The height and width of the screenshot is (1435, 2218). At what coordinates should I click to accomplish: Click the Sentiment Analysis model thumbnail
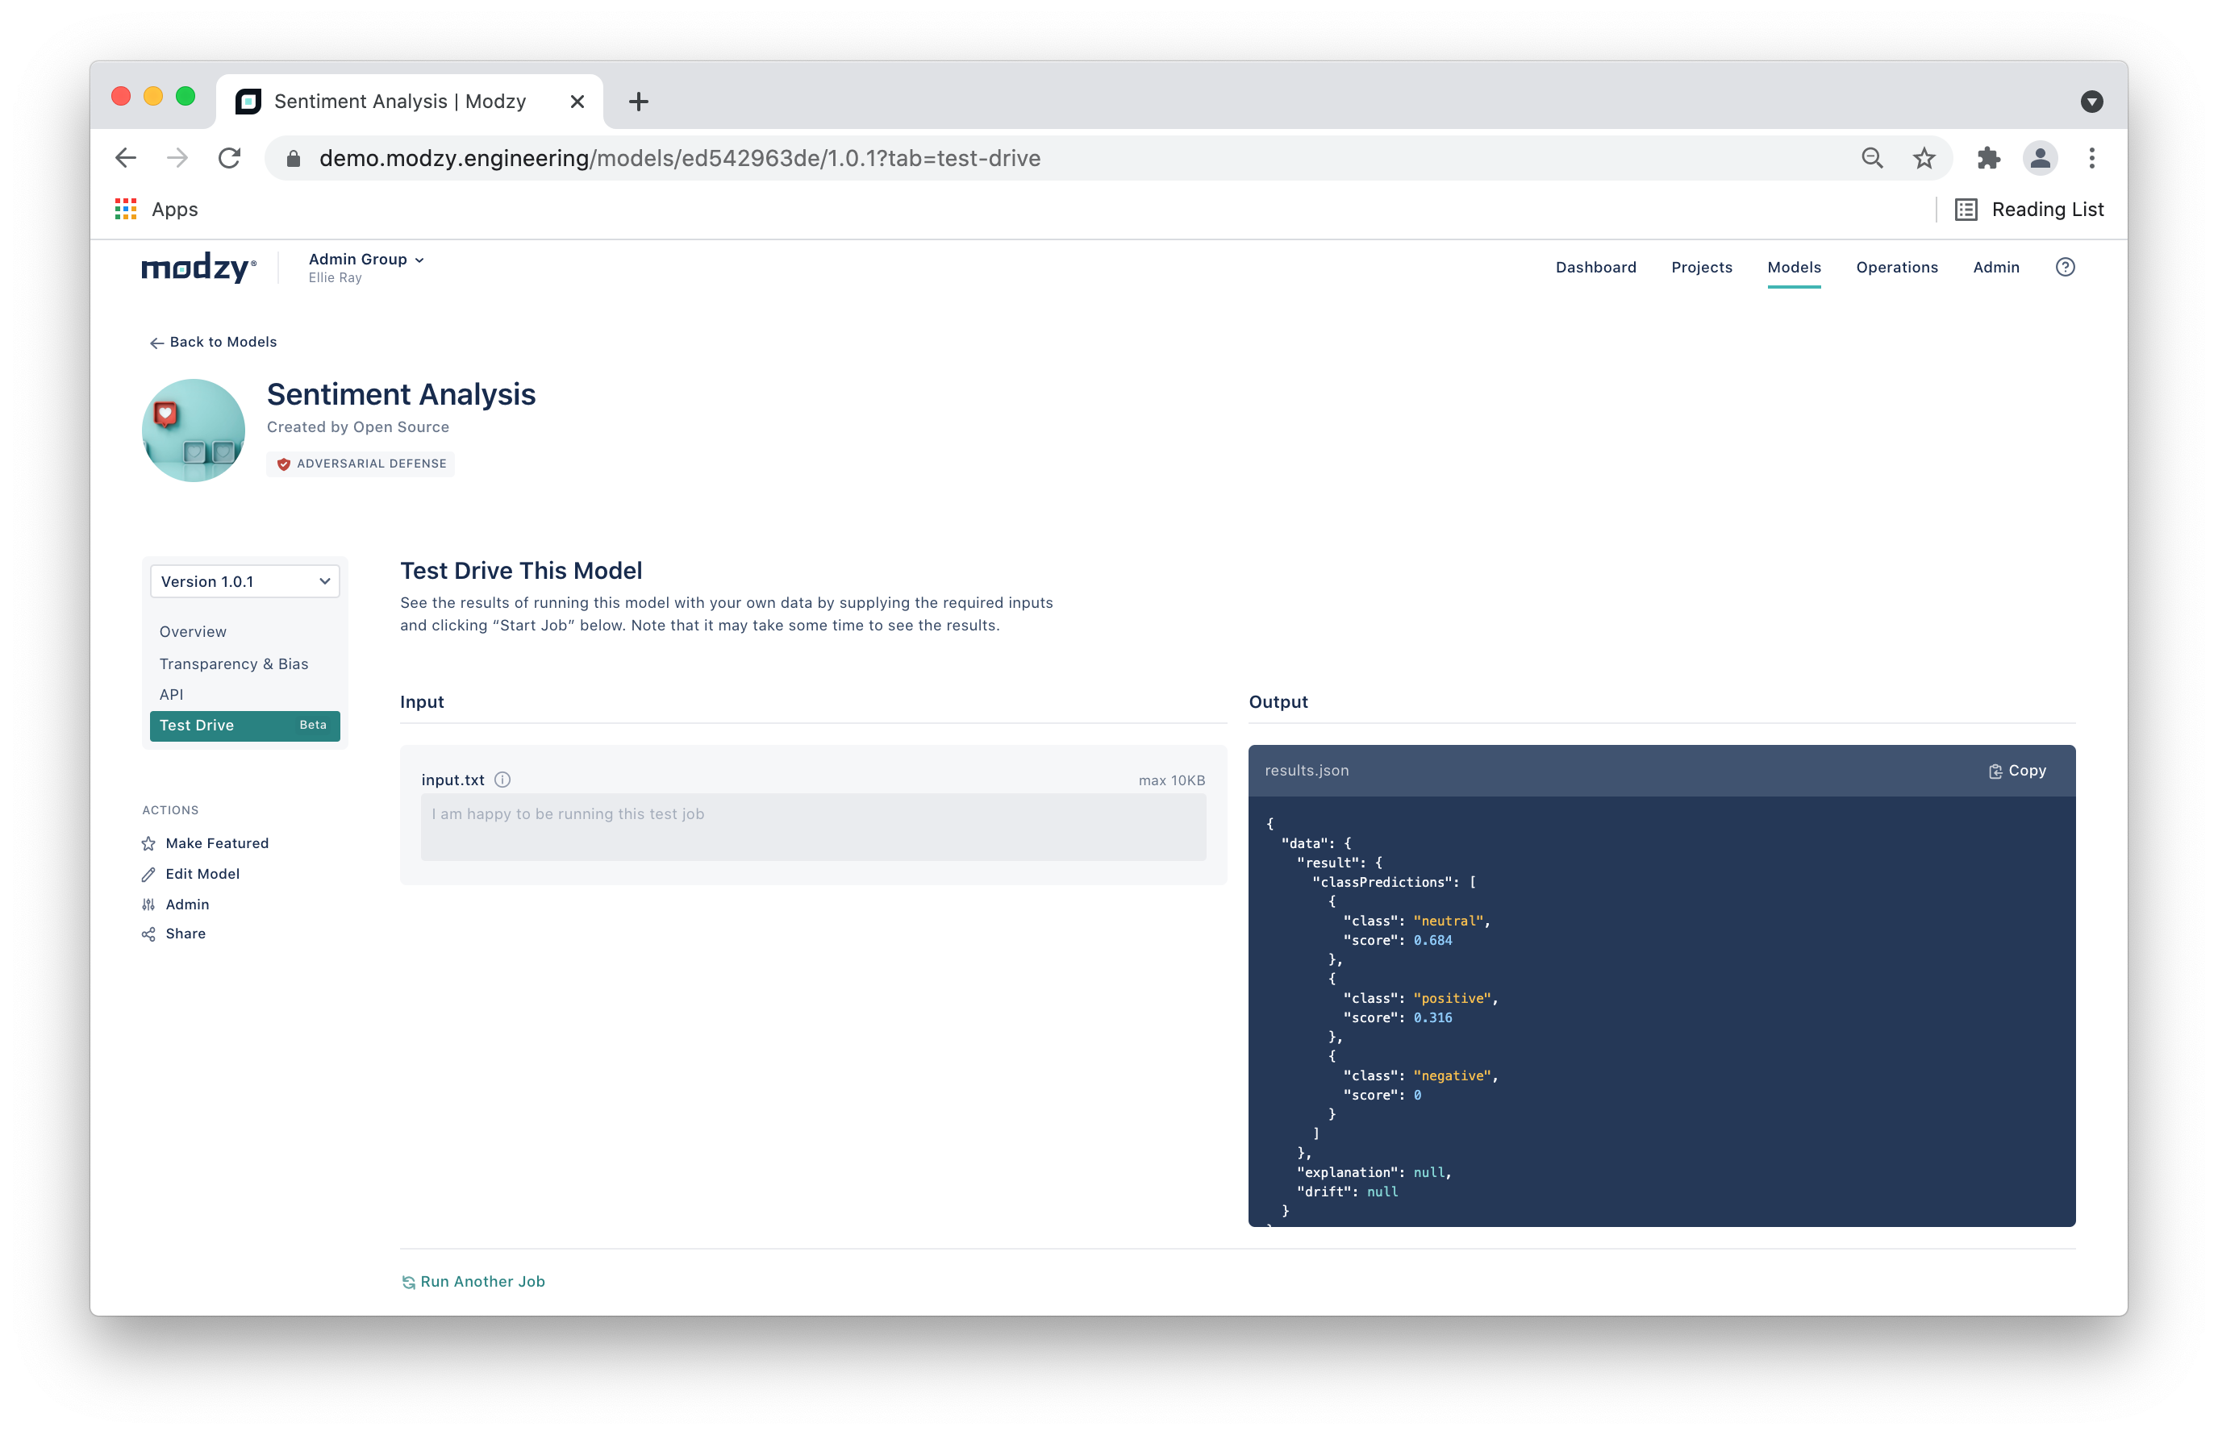click(193, 430)
